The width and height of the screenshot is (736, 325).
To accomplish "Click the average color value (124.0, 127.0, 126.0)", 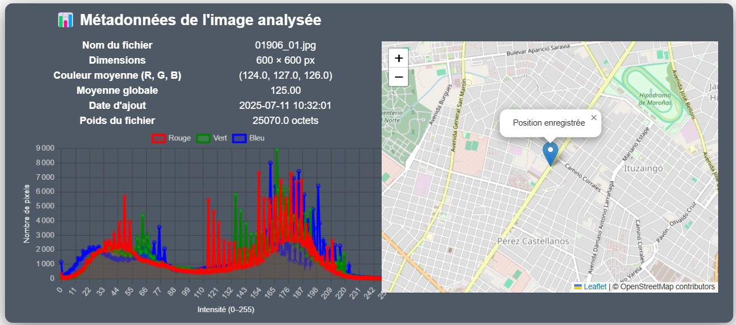I will [x=286, y=75].
